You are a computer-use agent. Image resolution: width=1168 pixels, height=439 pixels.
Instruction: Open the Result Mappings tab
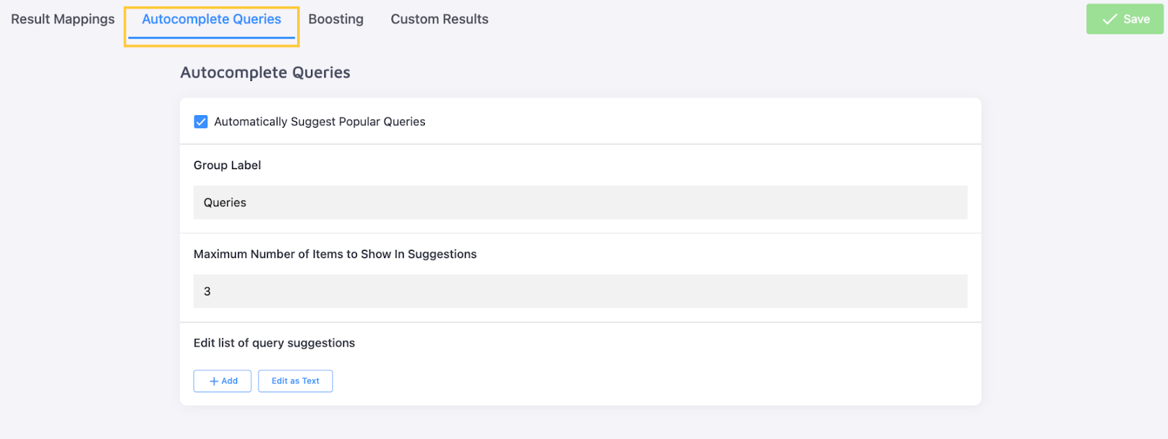coord(63,19)
